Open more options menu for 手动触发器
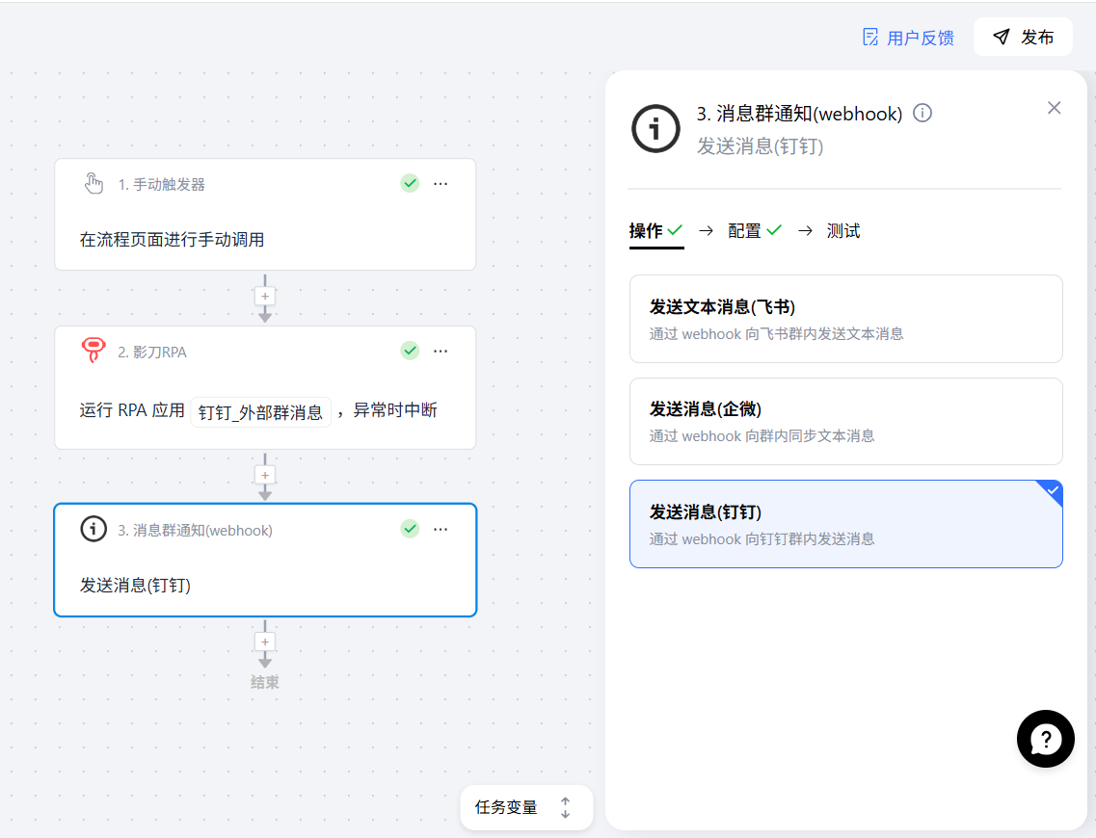This screenshot has width=1096, height=838. tap(441, 184)
